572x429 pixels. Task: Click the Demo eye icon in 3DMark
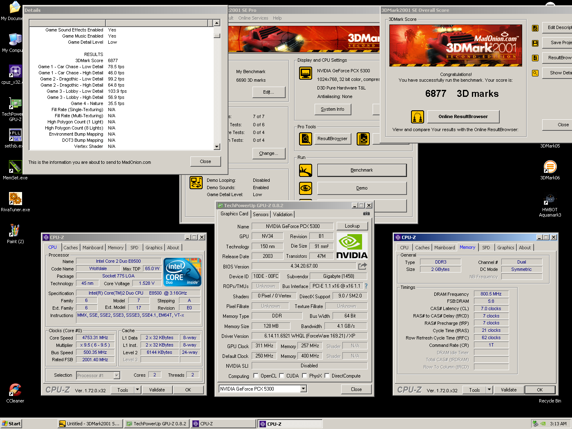306,188
